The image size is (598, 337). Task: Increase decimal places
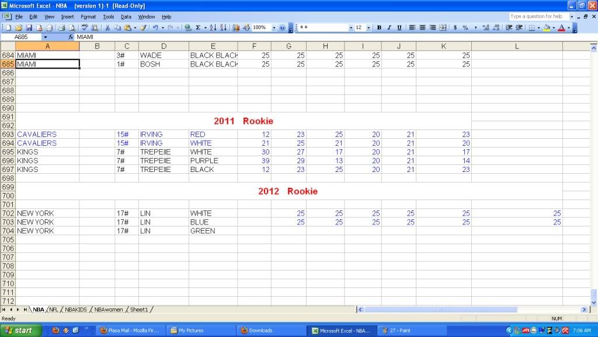(485, 27)
